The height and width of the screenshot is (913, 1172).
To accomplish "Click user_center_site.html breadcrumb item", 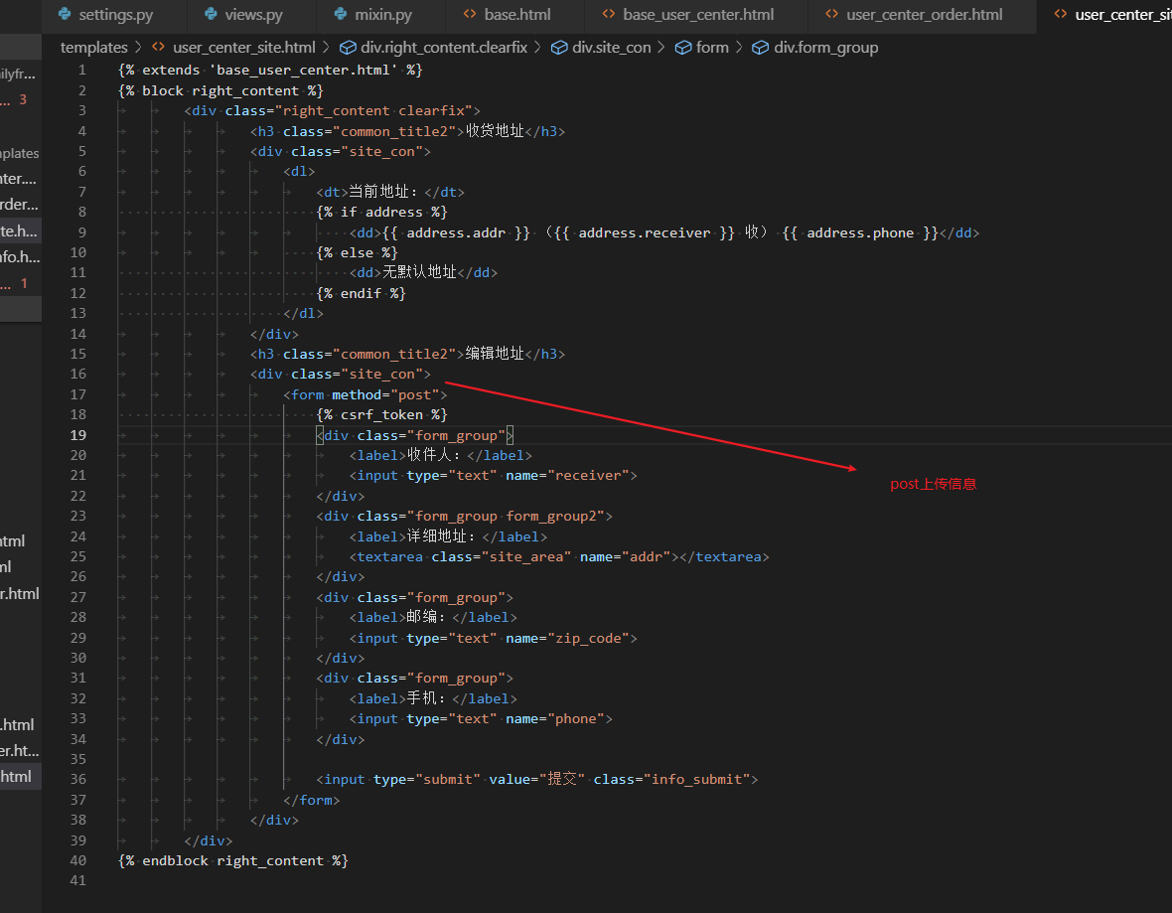I will (x=243, y=47).
